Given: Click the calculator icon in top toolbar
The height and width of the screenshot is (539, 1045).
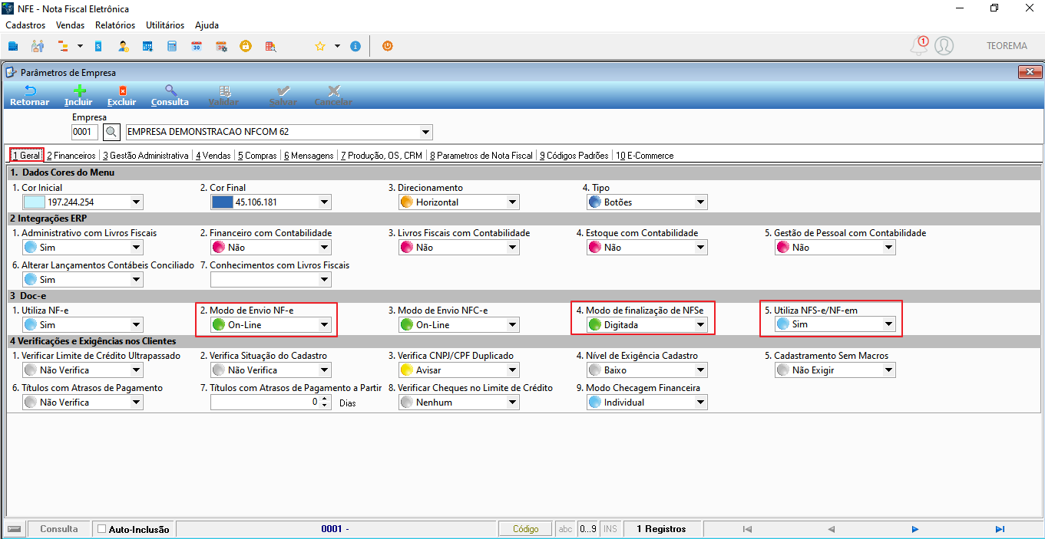Looking at the screenshot, I should 172,46.
